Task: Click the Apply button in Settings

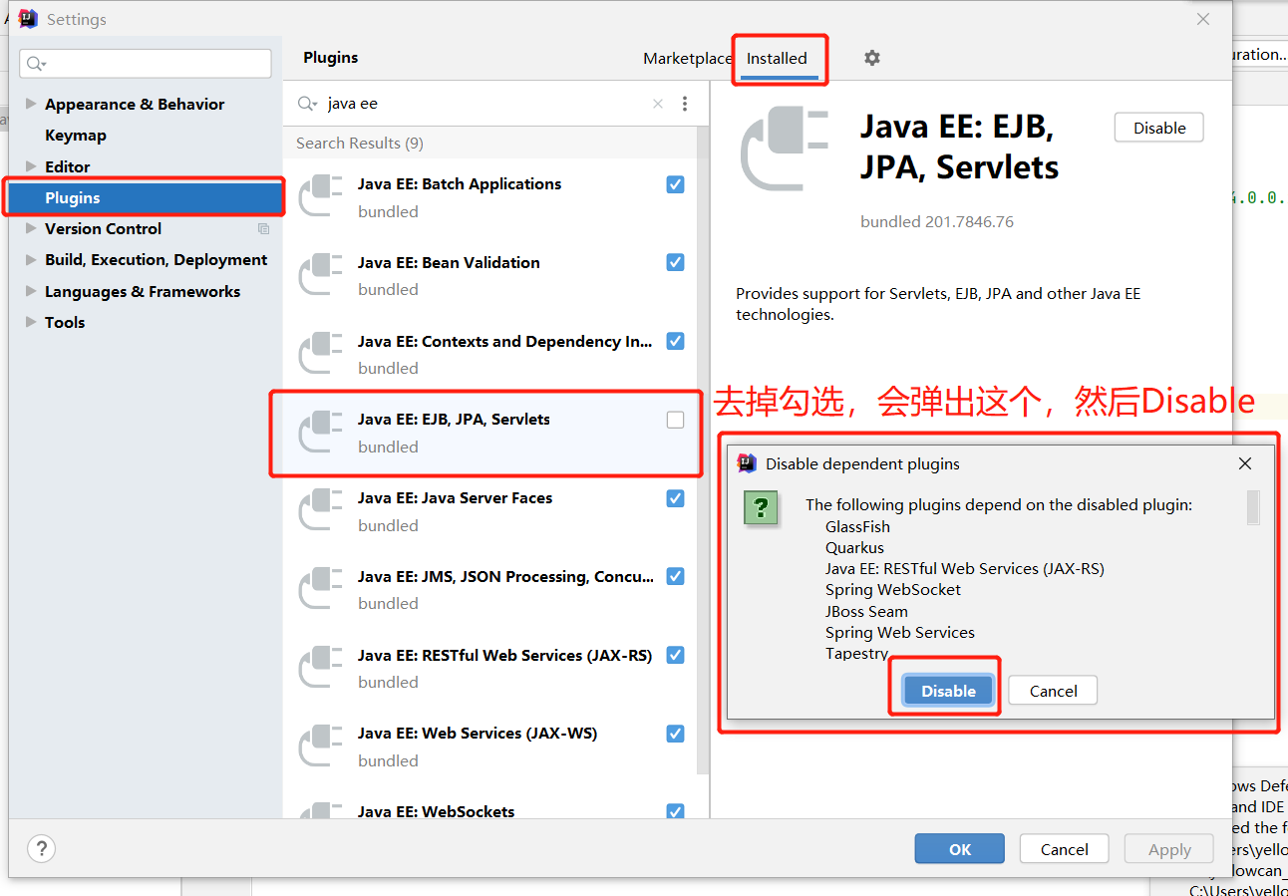Action: 1169,849
